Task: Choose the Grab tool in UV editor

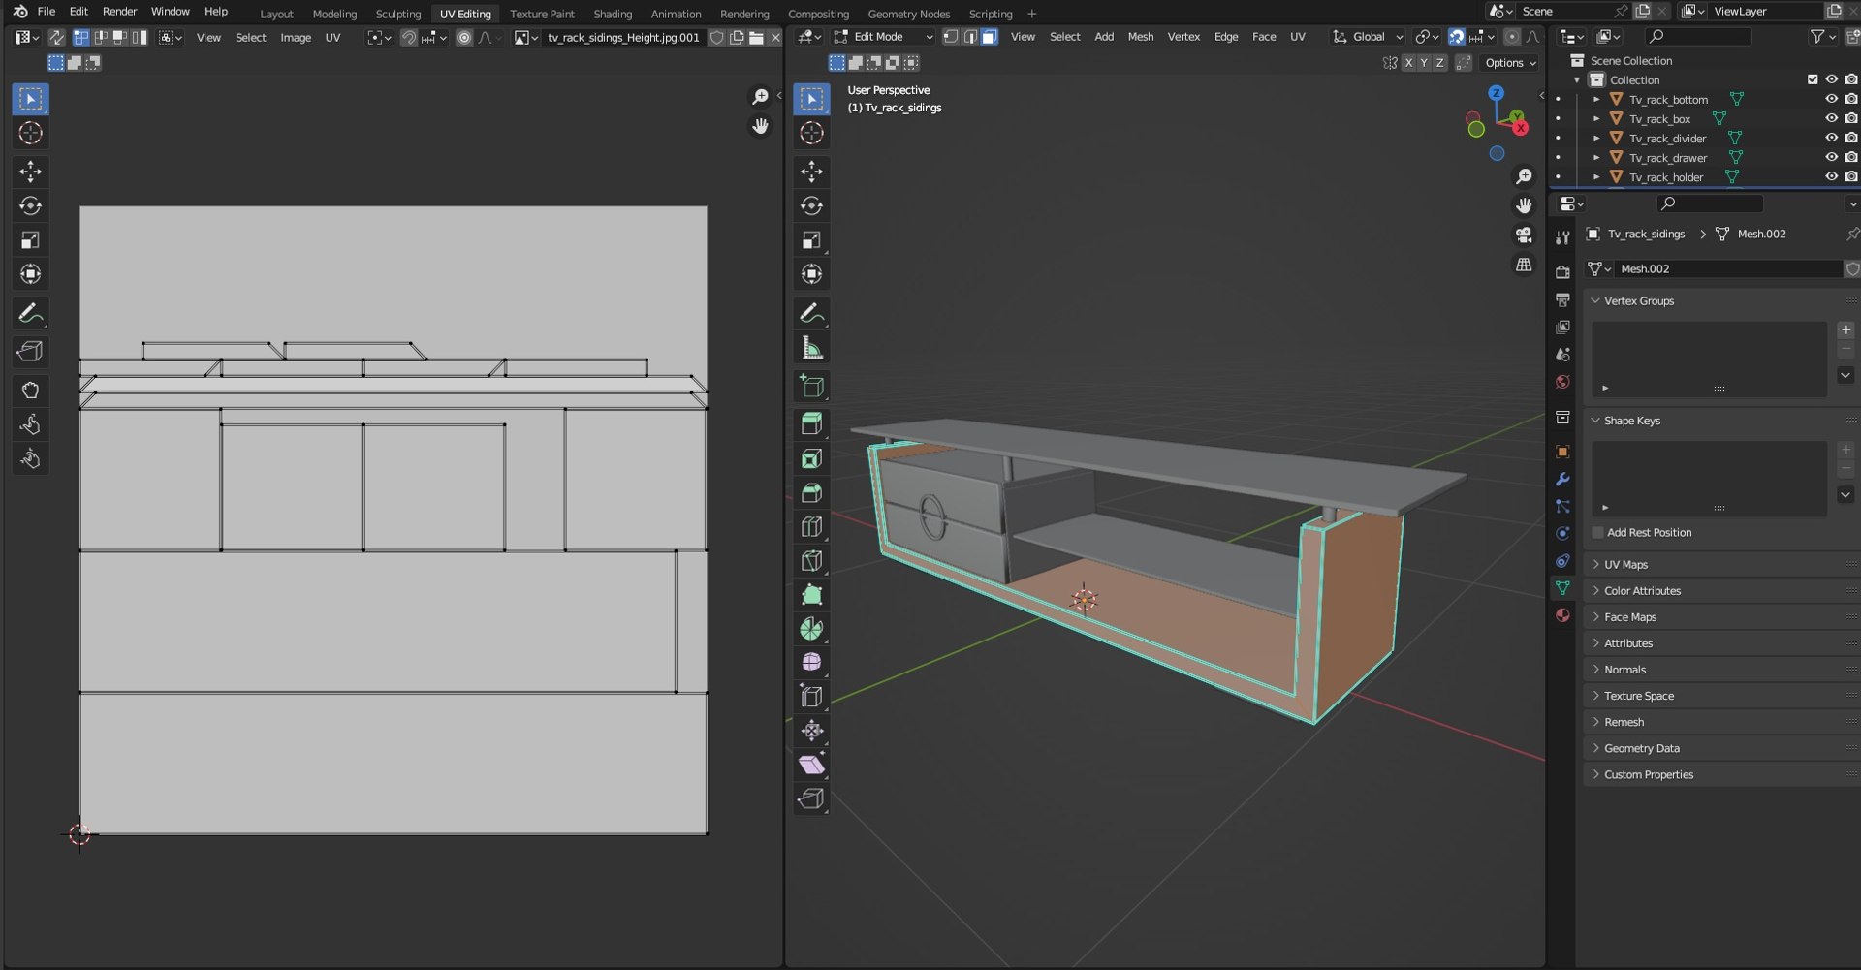Action: click(x=30, y=391)
